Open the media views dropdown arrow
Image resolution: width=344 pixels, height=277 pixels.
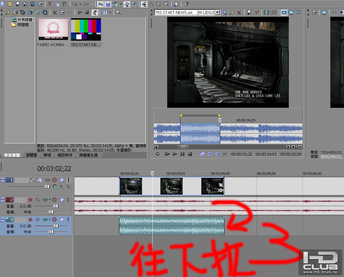(x=110, y=12)
